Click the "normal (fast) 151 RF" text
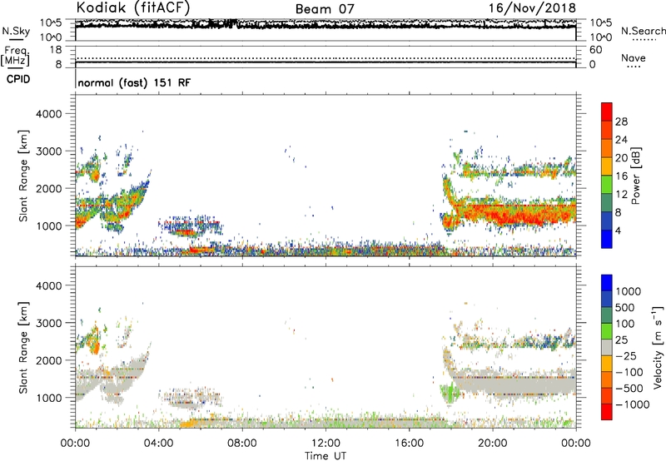 (x=134, y=82)
